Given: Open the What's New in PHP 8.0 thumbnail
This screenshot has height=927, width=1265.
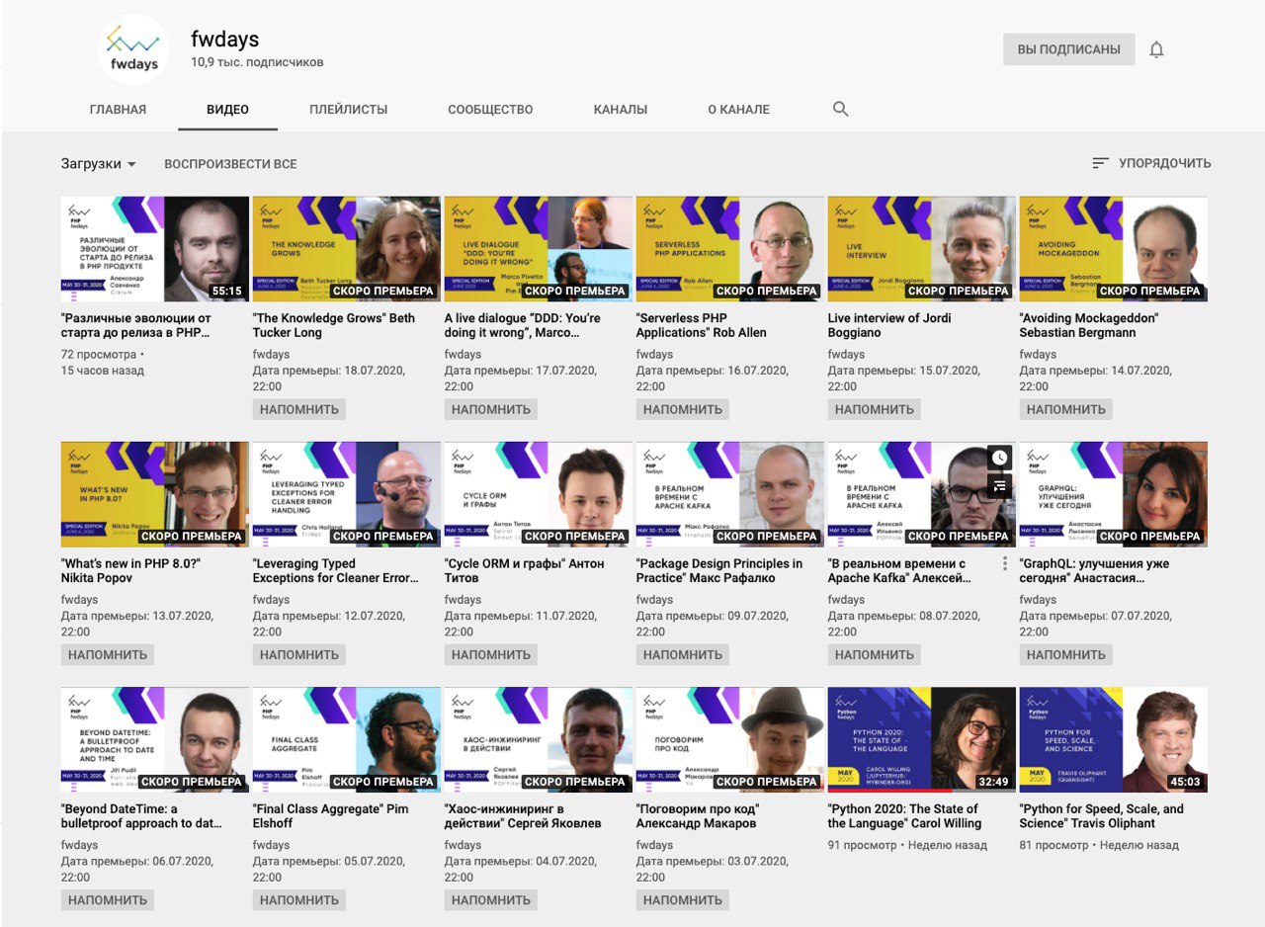Looking at the screenshot, I should coord(155,494).
